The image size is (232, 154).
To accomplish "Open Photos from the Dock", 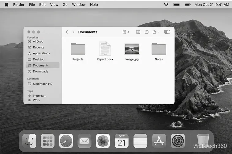I will (x=103, y=141).
